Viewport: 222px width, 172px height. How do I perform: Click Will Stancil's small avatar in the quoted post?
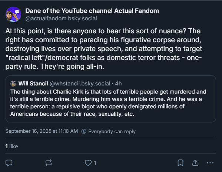tap(13, 84)
